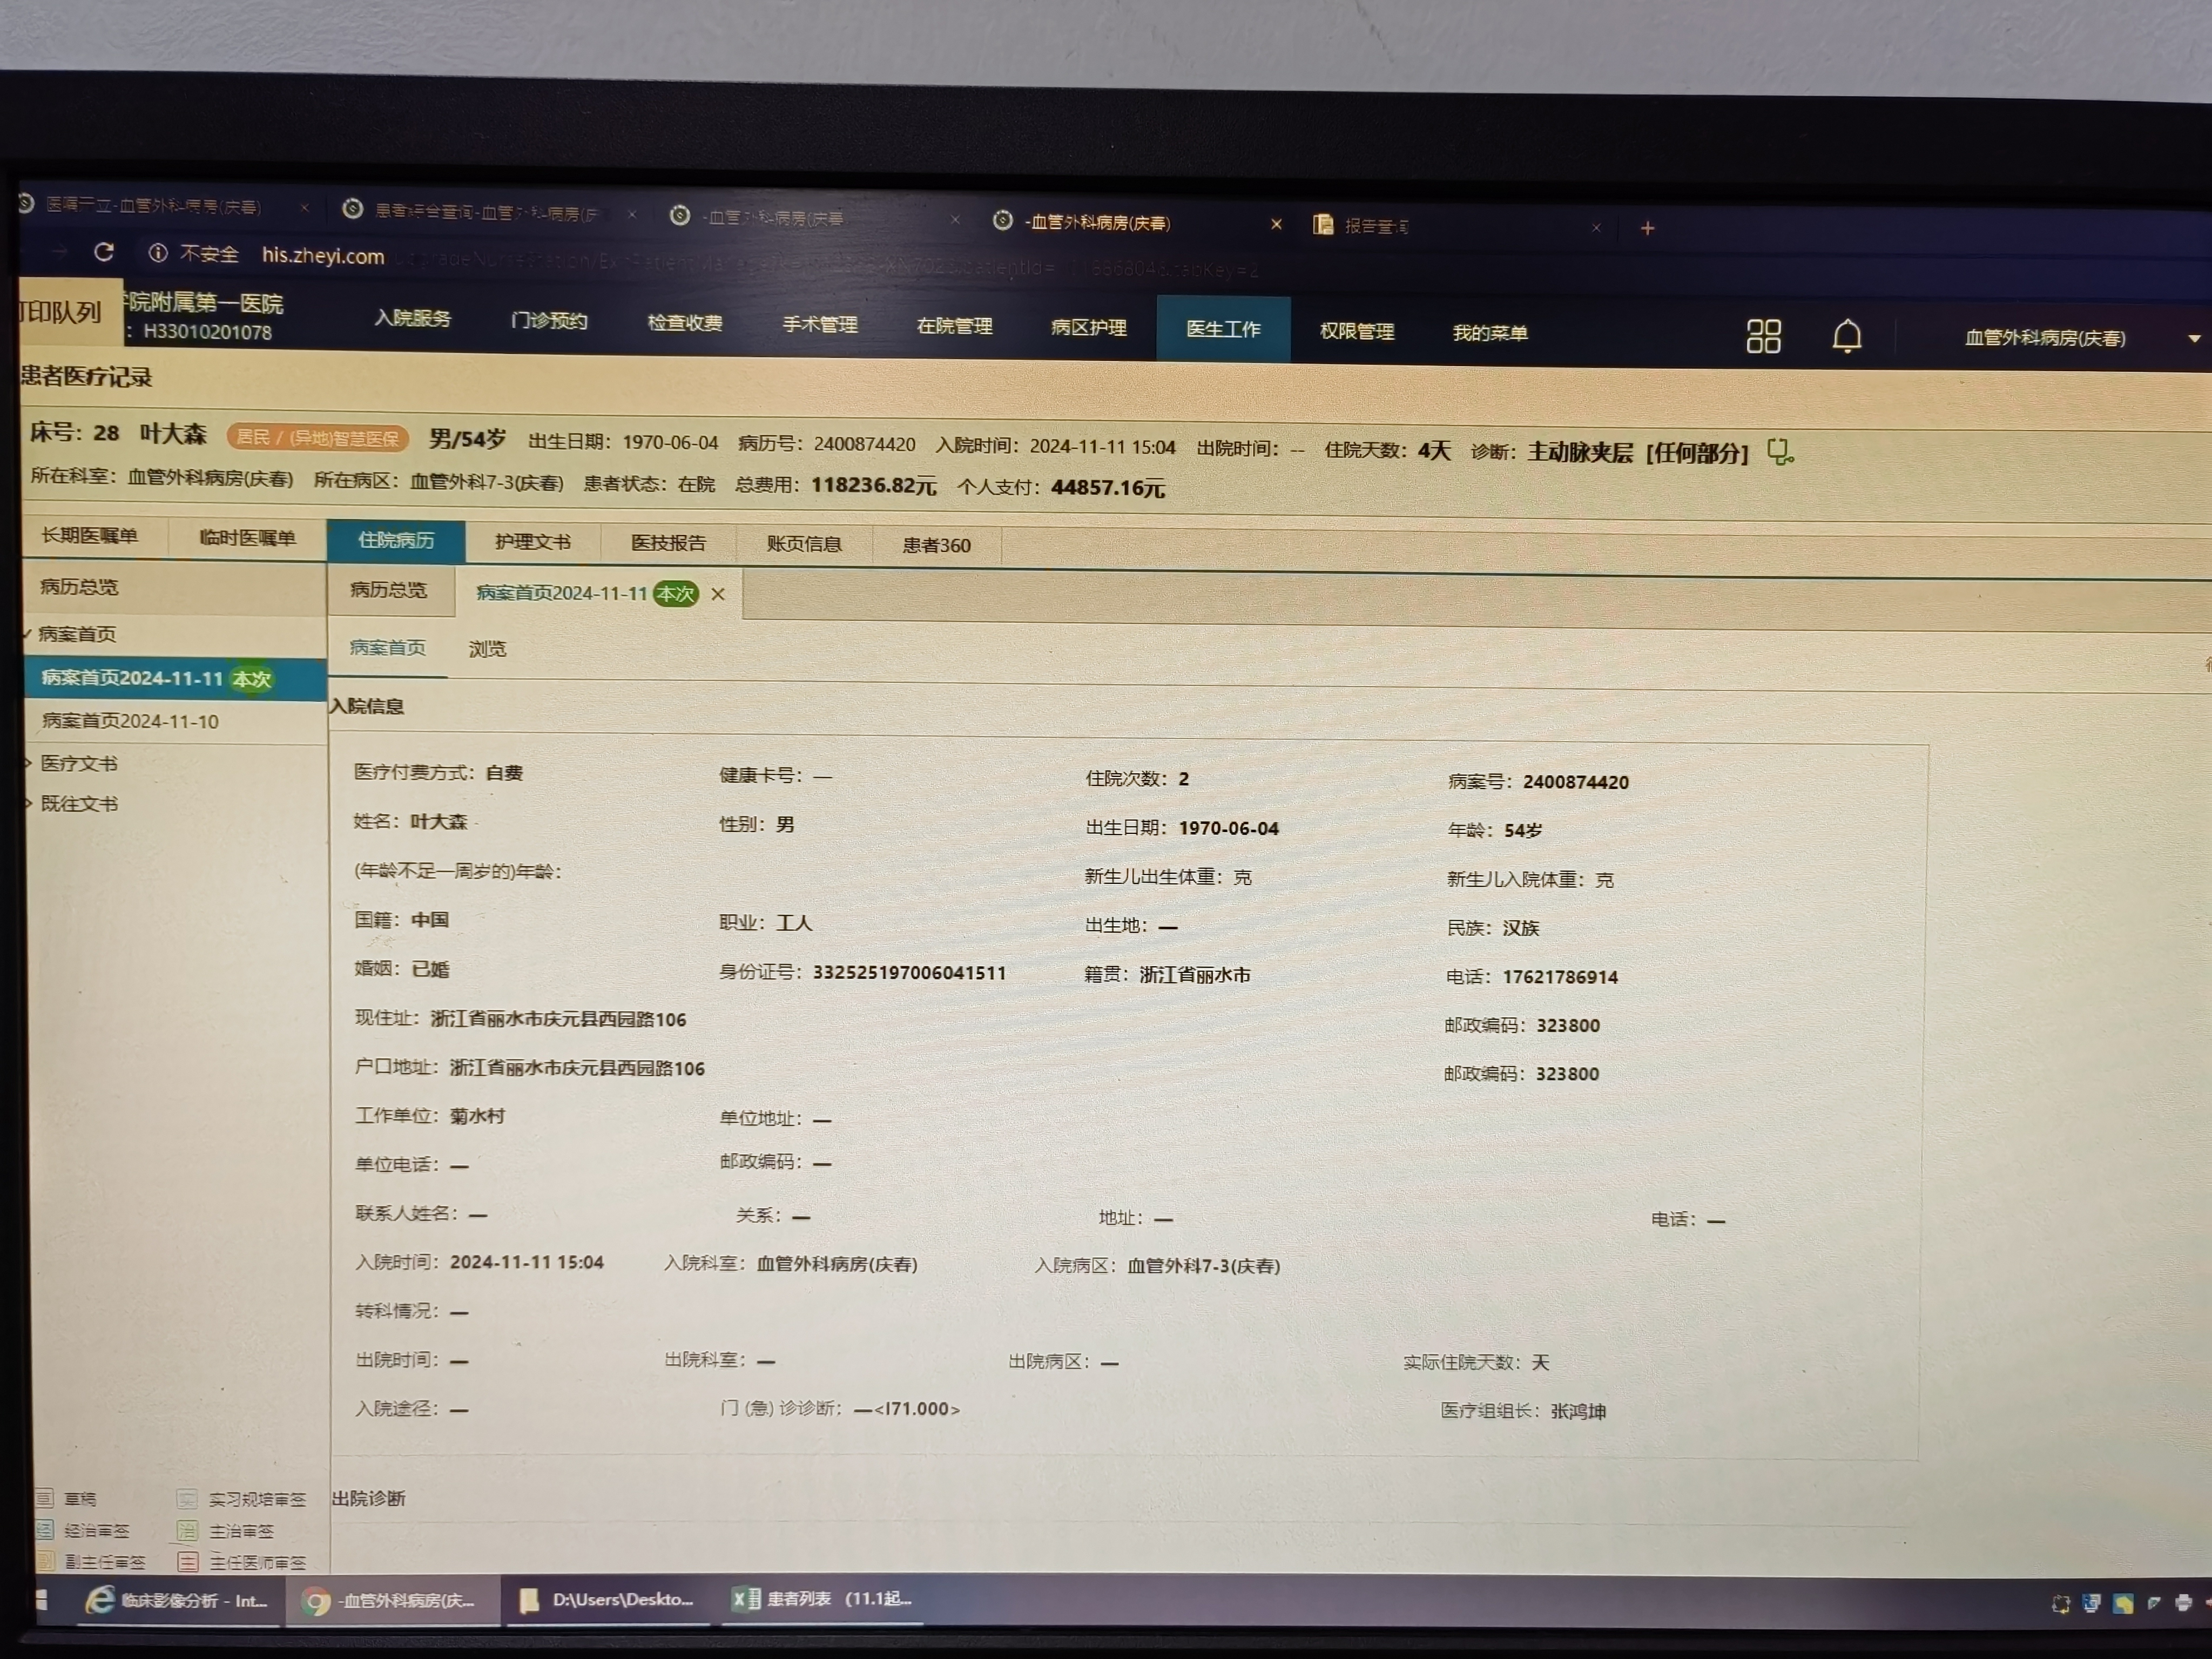Switch to 患者360 tab
This screenshot has height=1659, width=2212.
[x=937, y=546]
